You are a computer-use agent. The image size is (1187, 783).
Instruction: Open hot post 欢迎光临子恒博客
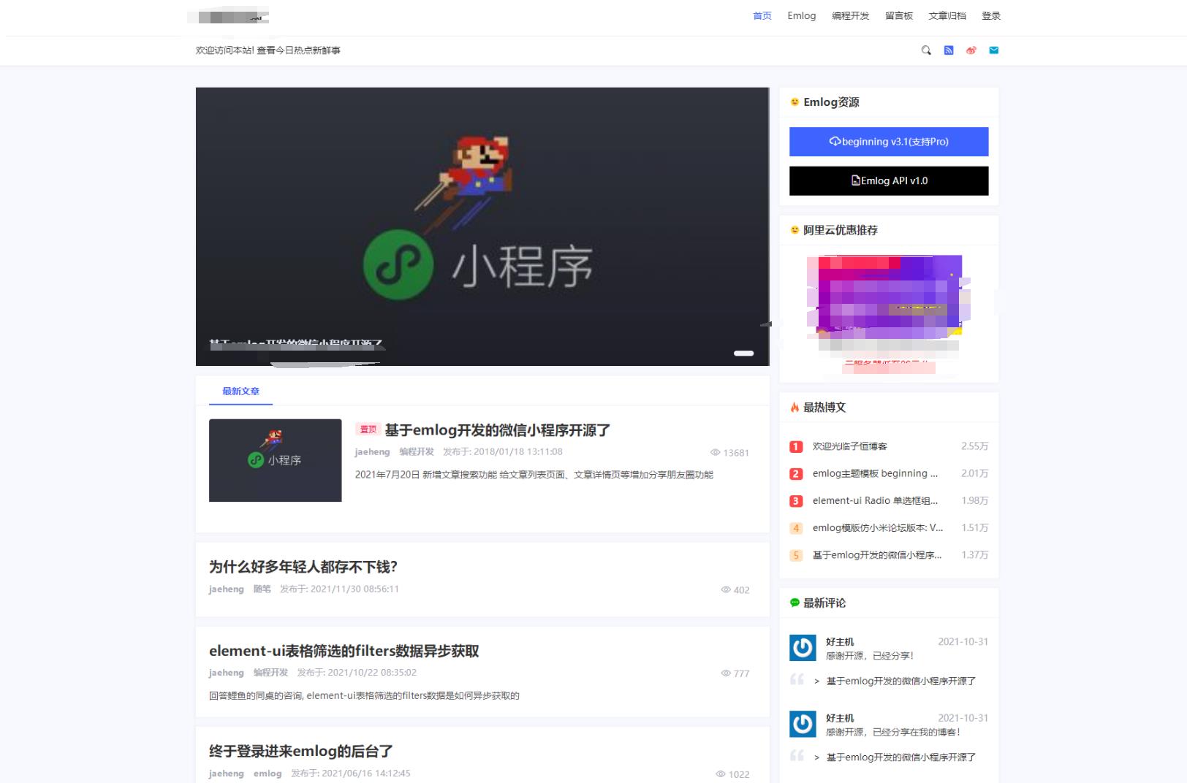click(850, 446)
